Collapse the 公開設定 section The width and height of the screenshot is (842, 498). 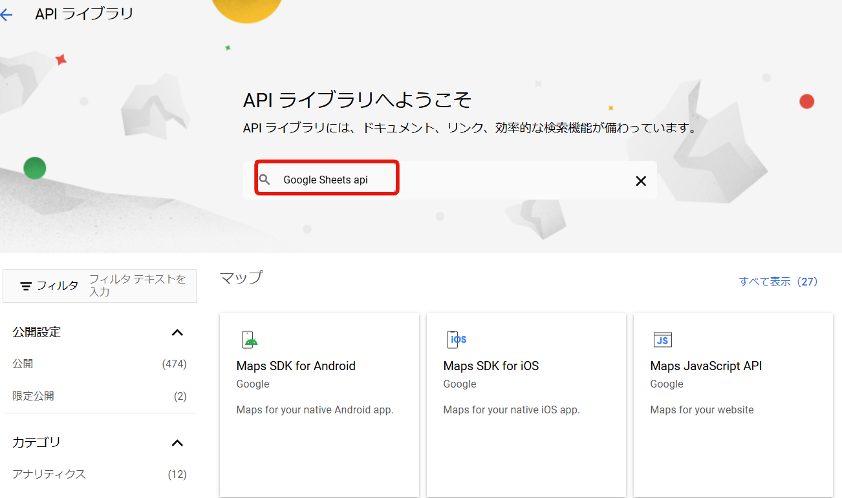pyautogui.click(x=177, y=333)
